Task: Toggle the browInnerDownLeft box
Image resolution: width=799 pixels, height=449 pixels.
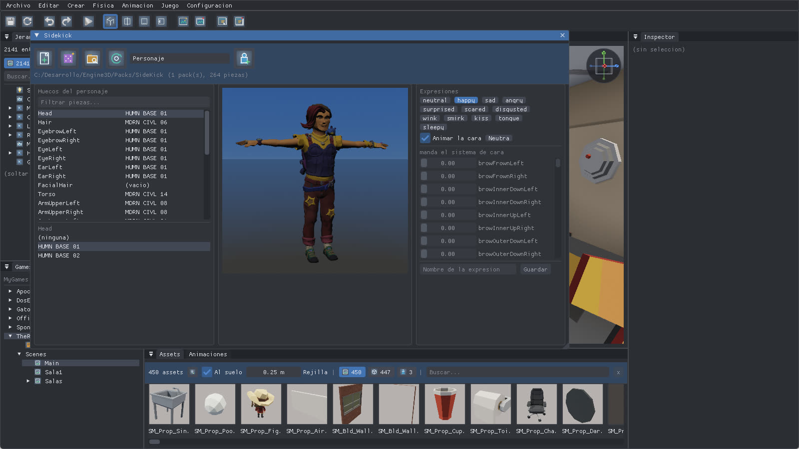Action: coord(424,189)
